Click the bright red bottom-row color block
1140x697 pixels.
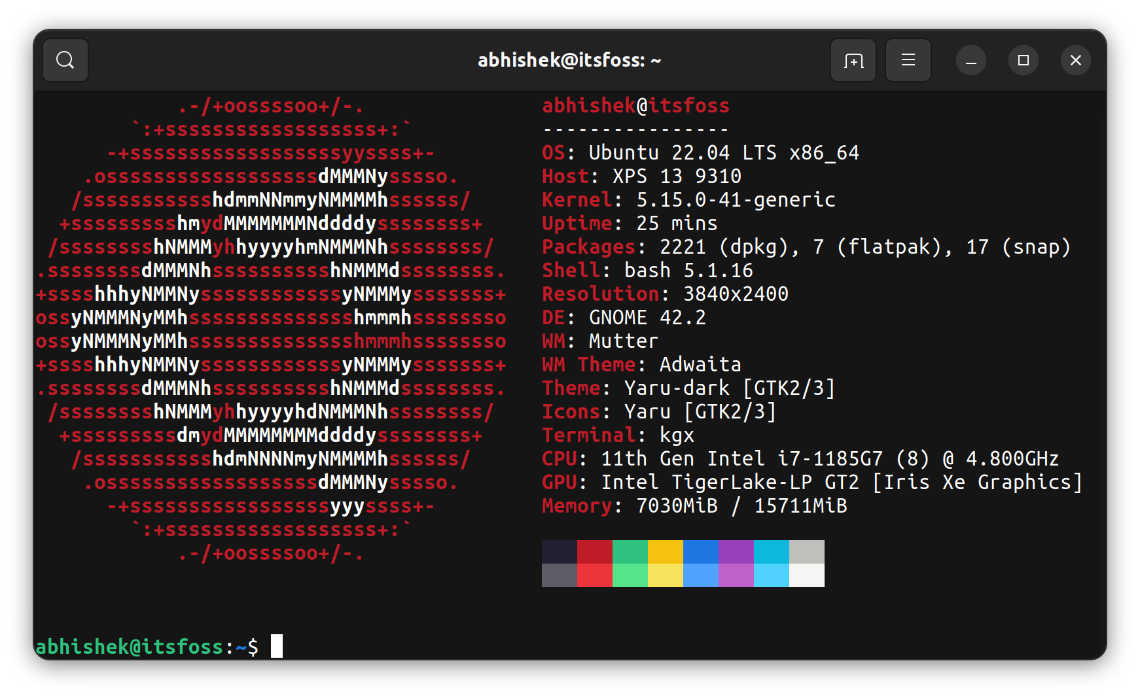[x=595, y=575]
